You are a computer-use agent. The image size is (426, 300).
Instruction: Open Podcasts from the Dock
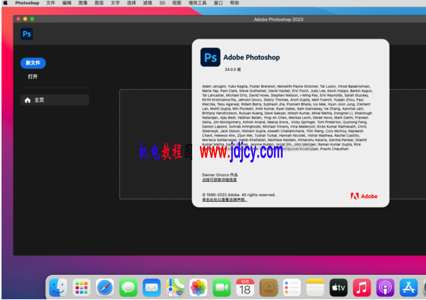click(385, 288)
